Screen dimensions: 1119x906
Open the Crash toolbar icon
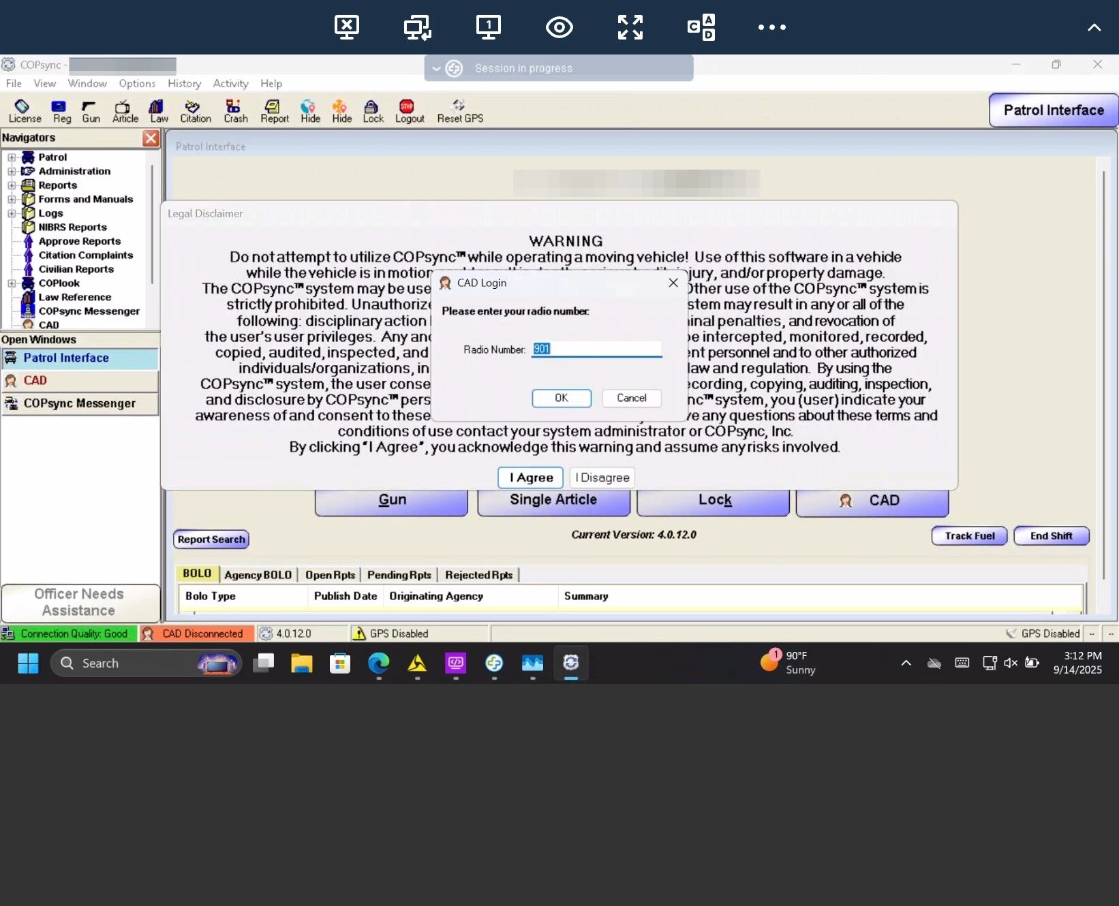coord(235,111)
